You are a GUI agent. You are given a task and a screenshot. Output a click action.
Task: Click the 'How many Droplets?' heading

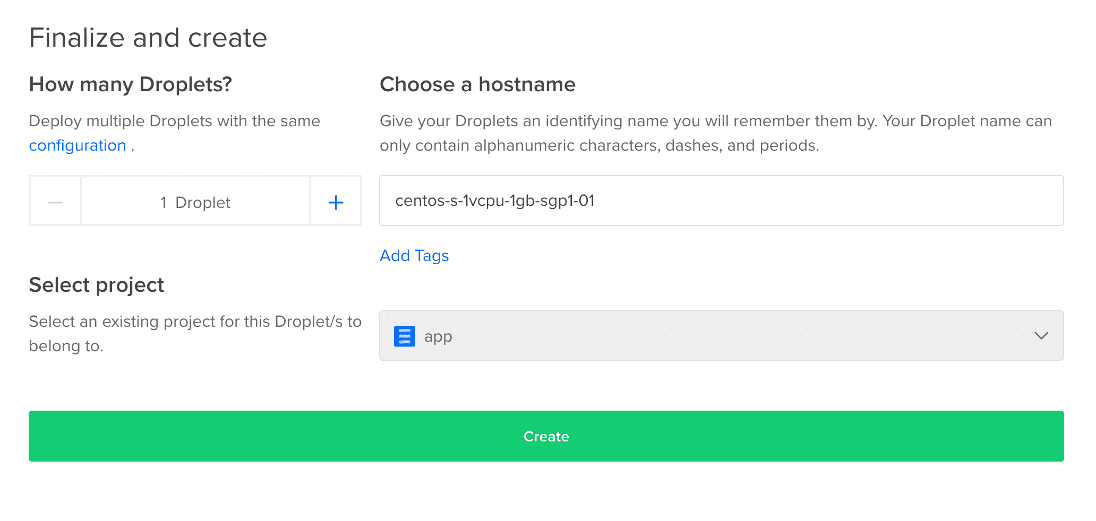coord(131,84)
